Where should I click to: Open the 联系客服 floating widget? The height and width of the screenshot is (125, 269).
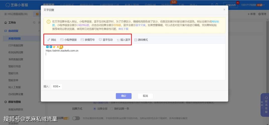click(x=266, y=105)
